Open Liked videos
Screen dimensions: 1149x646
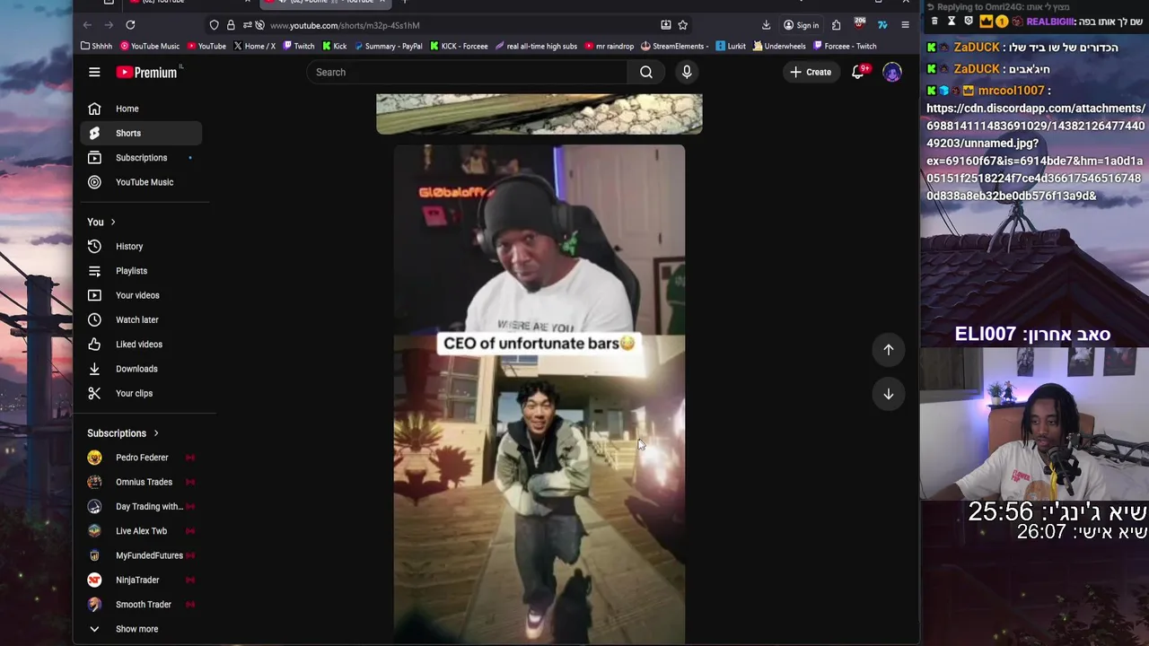click(x=141, y=345)
